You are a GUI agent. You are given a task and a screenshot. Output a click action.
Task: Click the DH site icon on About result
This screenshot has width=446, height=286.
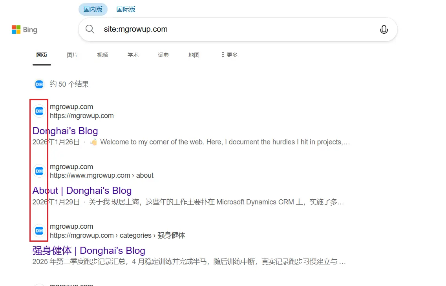[x=39, y=171]
